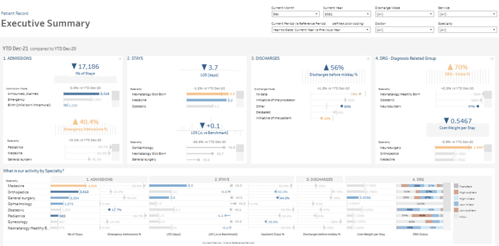Screen dimensions: 499x246
Task: Click the Admission Mode list scrollbar
Action: [x=115, y=99]
